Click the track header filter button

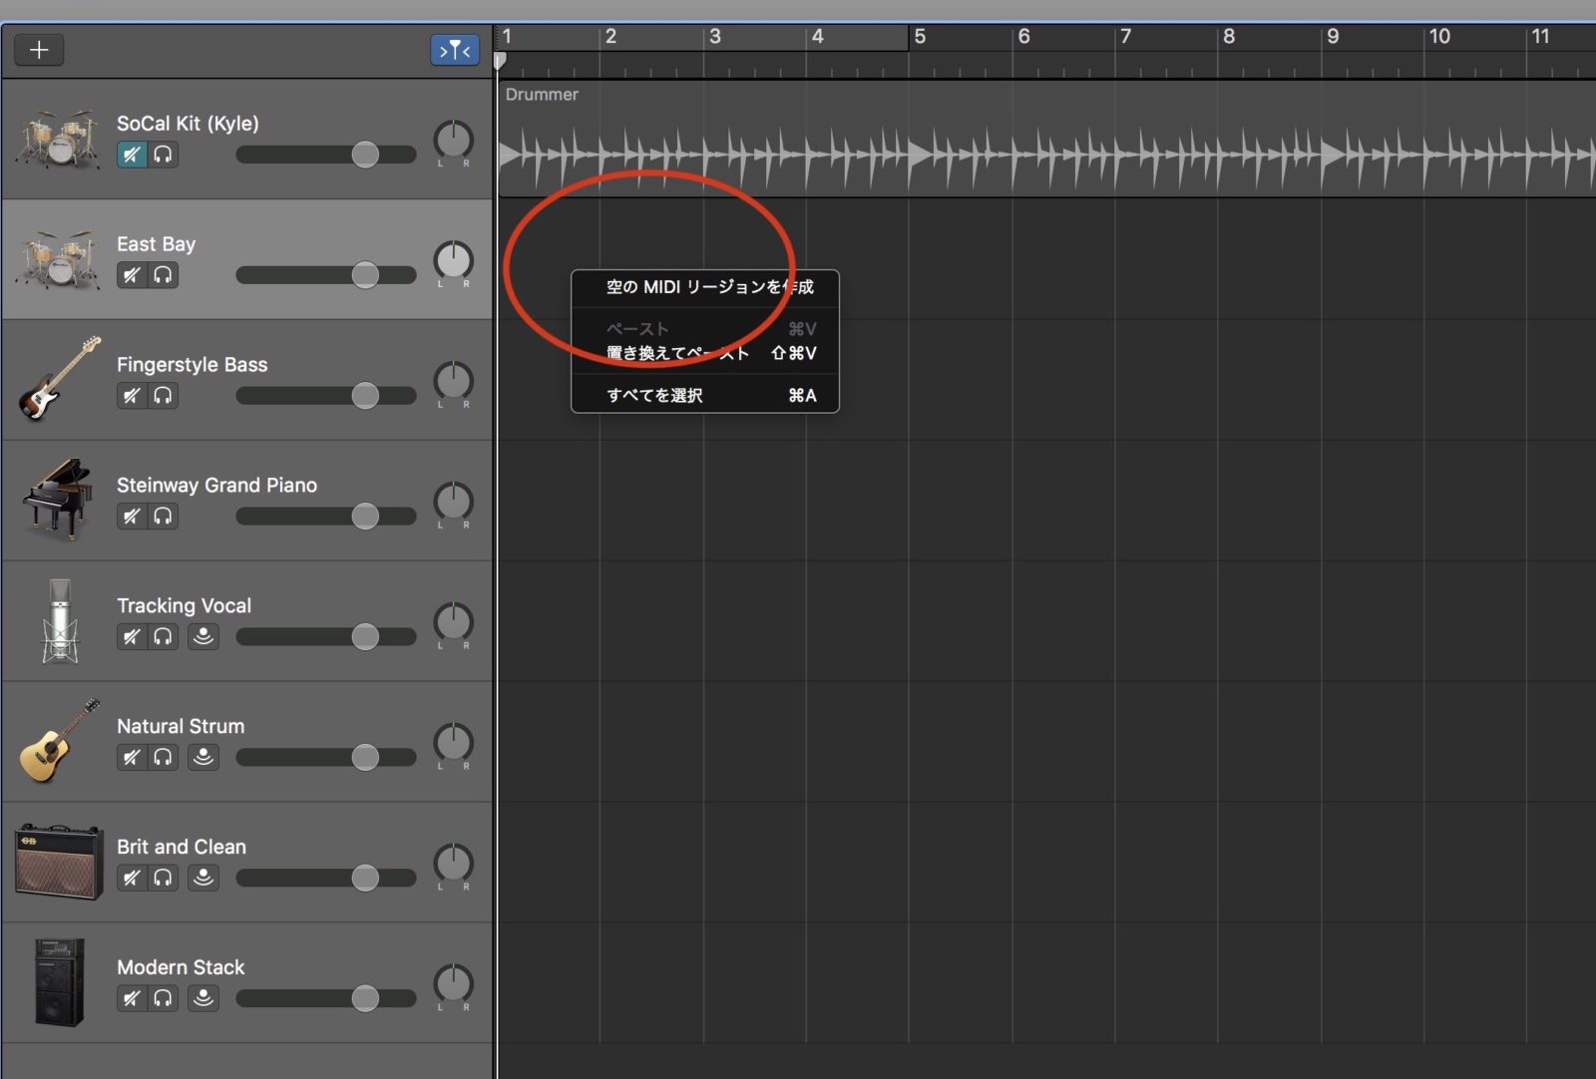(x=454, y=49)
